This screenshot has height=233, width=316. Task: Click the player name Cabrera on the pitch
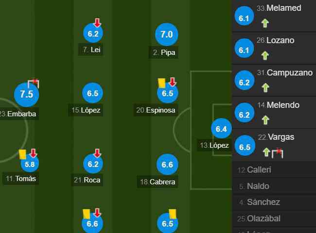[x=162, y=182]
